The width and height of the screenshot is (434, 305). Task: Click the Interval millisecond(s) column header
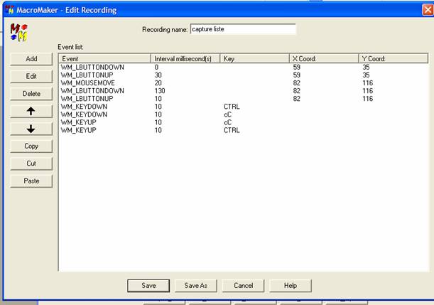click(186, 58)
